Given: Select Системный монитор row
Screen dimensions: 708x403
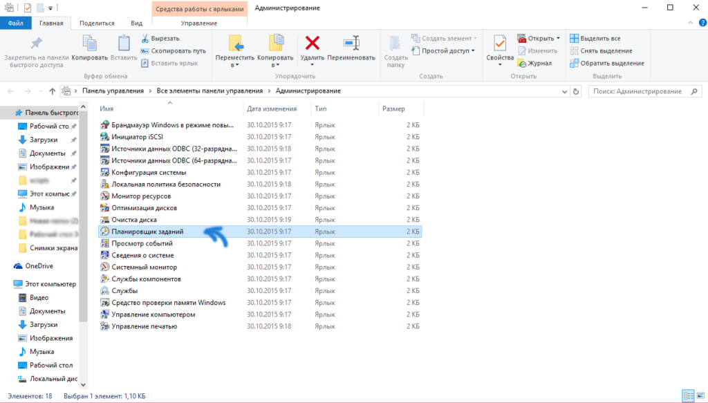Looking at the screenshot, I should [x=260, y=267].
